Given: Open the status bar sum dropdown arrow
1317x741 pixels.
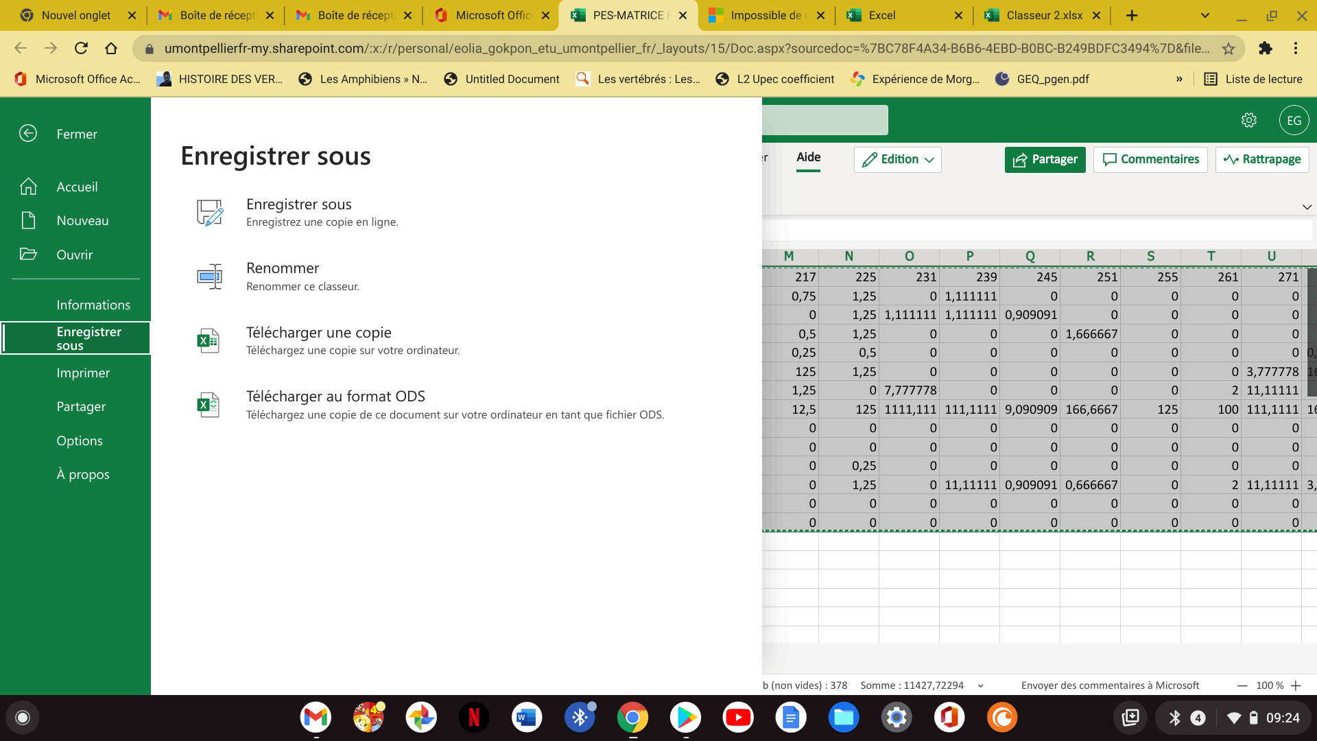Looking at the screenshot, I should coord(981,685).
